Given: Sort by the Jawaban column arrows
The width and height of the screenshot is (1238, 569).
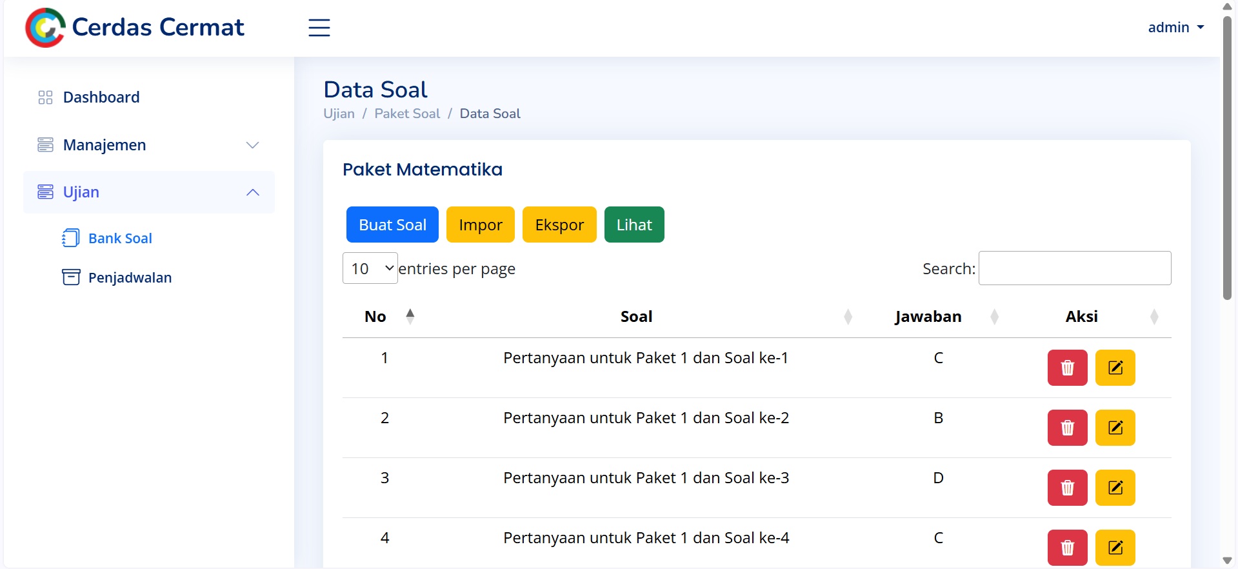Looking at the screenshot, I should pyautogui.click(x=995, y=316).
